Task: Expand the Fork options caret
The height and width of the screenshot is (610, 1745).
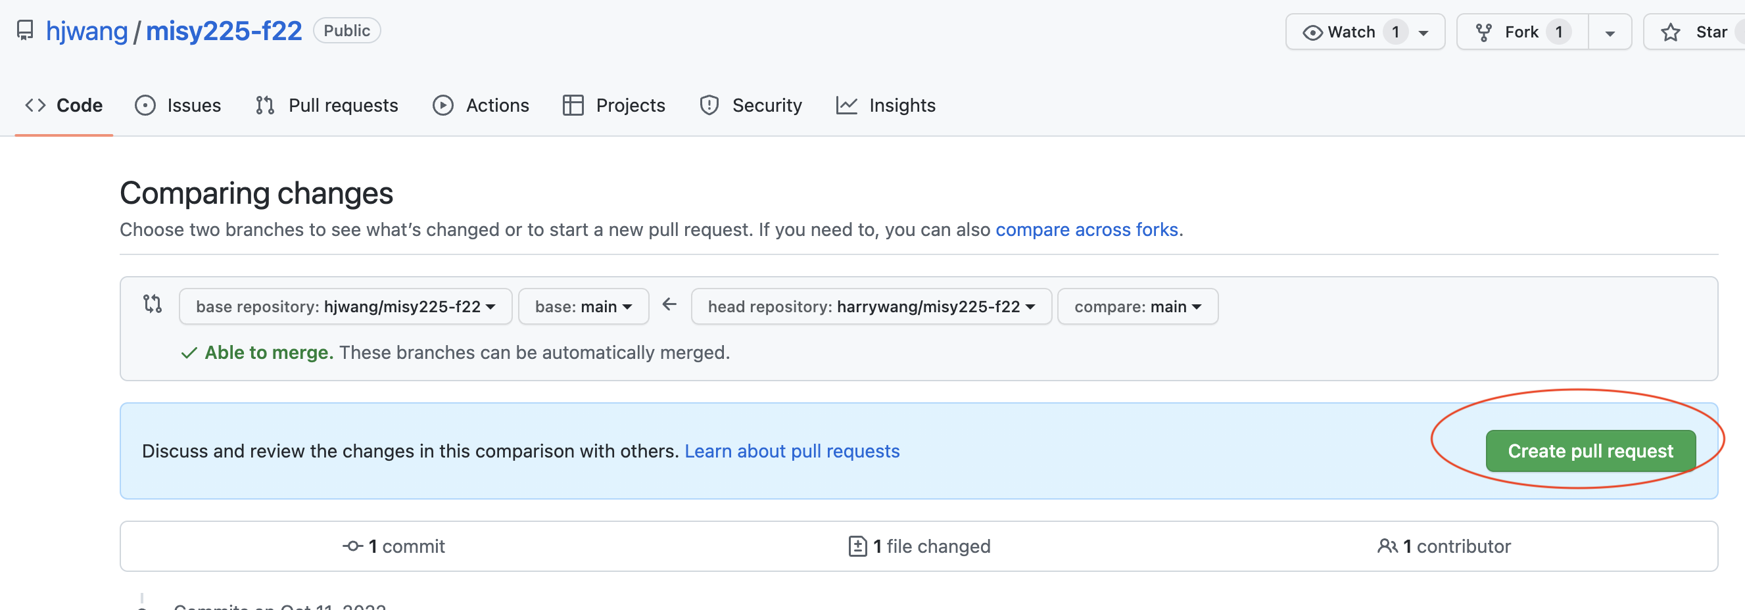Action: click(x=1610, y=32)
